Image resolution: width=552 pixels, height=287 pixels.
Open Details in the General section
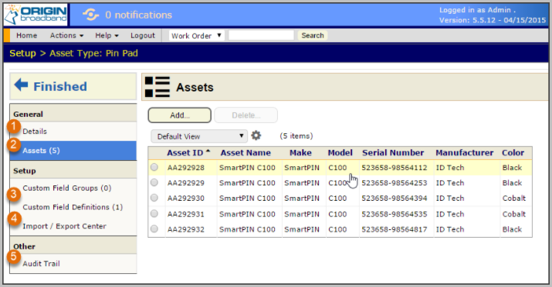pyautogui.click(x=35, y=132)
